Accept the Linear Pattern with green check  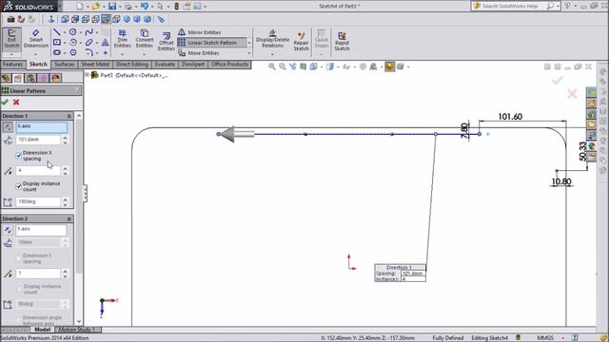coord(5,102)
